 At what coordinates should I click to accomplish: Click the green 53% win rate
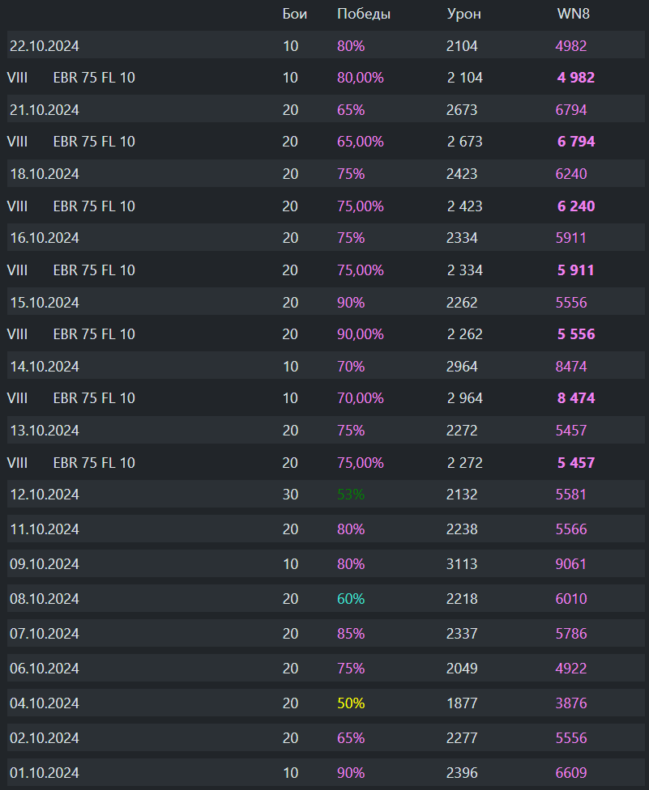[x=351, y=495]
